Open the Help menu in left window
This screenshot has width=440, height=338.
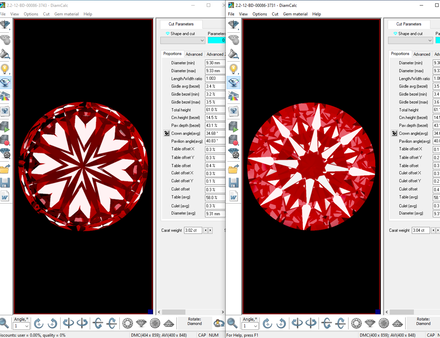coord(88,14)
